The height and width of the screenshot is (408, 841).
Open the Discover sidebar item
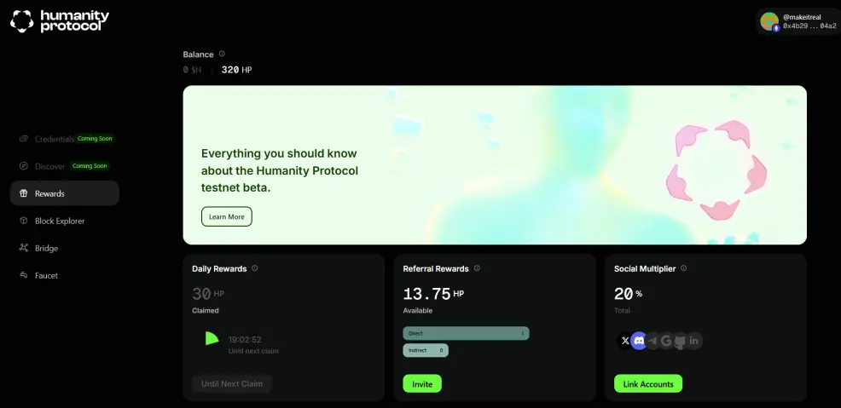(65, 166)
